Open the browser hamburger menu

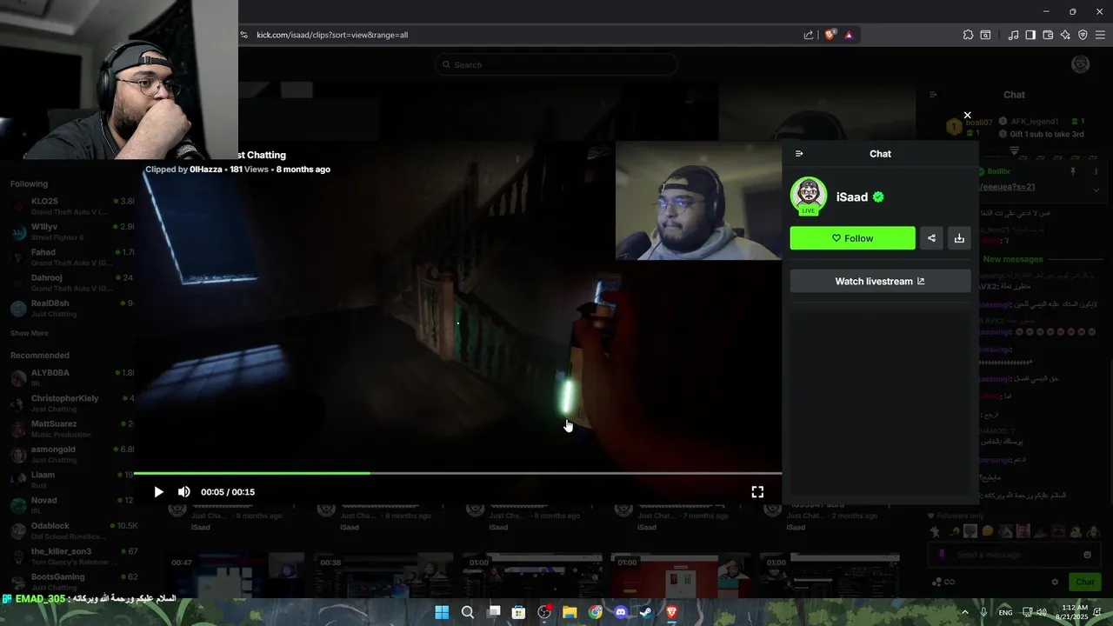pyautogui.click(x=1100, y=35)
